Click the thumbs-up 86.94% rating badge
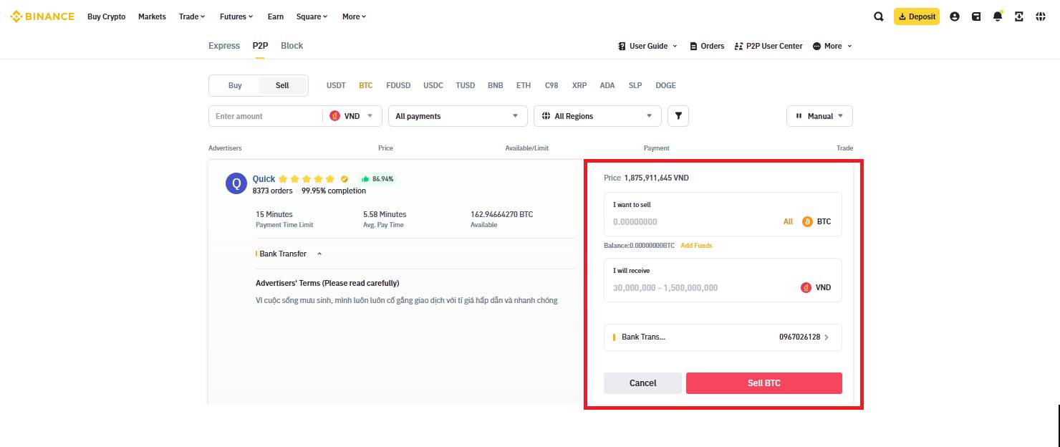Screen dimensions: 1060x447 377,178
